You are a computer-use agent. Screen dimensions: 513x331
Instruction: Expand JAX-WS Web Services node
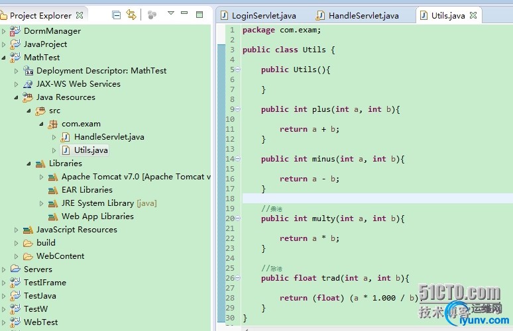click(16, 84)
